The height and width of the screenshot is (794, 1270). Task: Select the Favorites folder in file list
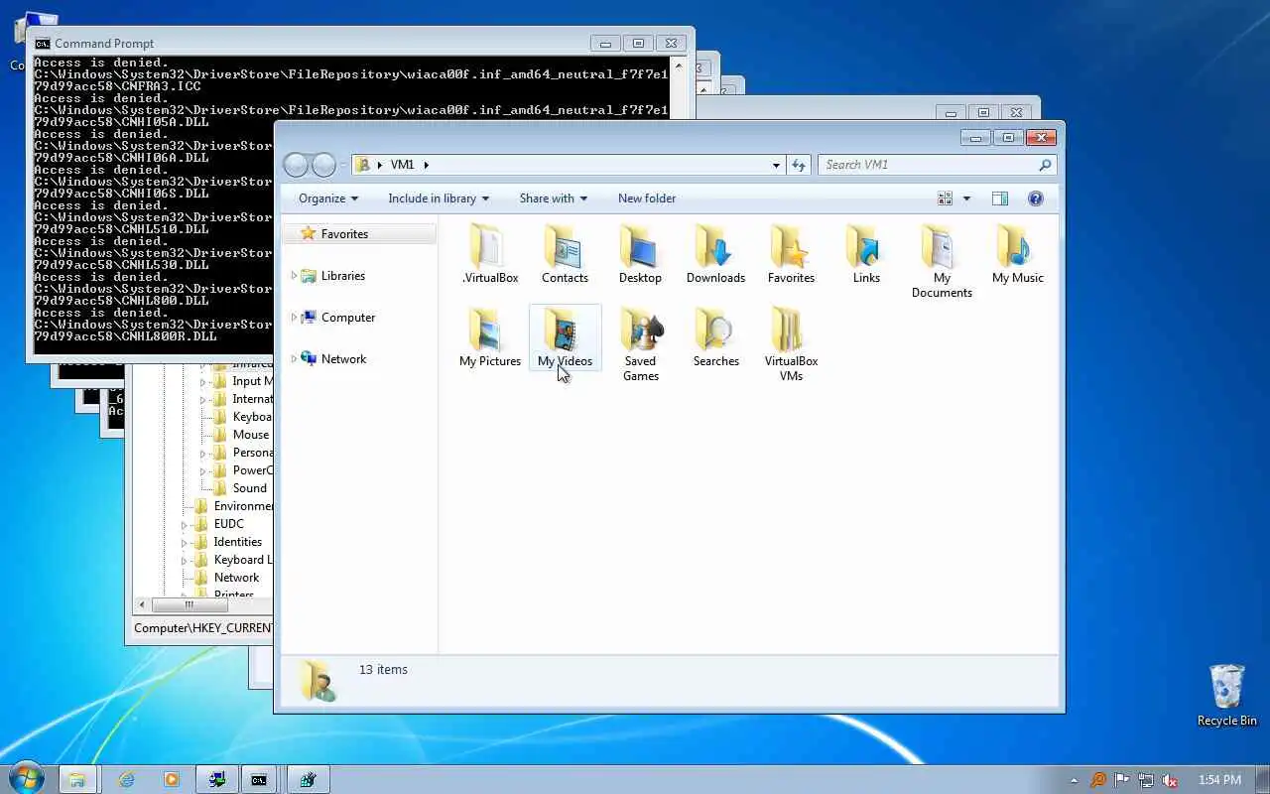791,255
